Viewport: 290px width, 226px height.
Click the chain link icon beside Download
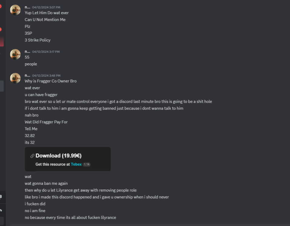click(x=32, y=156)
